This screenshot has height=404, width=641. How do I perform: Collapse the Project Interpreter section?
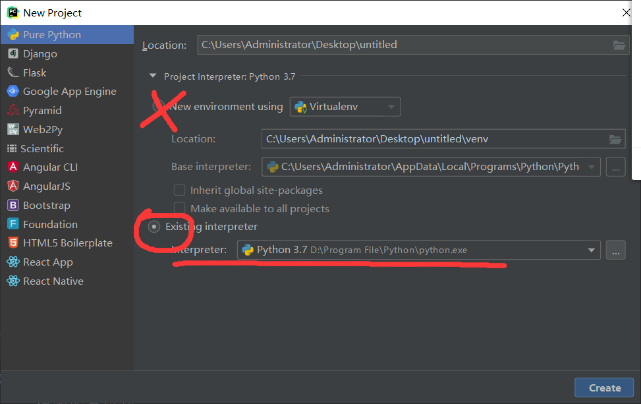pyautogui.click(x=153, y=76)
